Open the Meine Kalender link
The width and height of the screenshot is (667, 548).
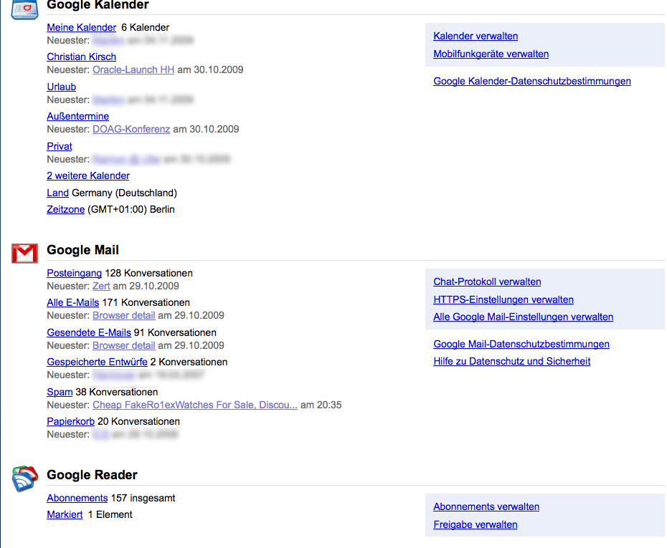click(x=81, y=27)
